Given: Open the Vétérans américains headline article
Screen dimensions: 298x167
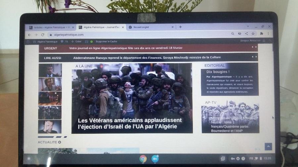Looking at the screenshot, I should coord(130,123).
